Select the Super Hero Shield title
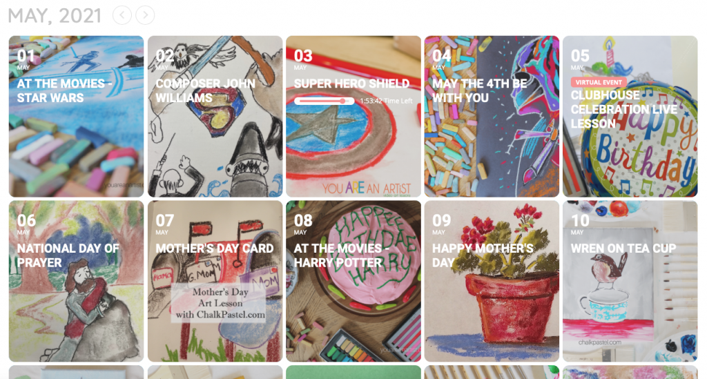The image size is (707, 379). point(351,84)
